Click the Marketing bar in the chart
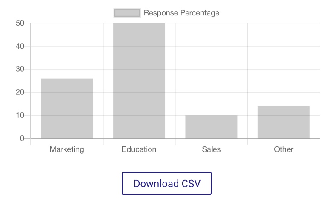This screenshot has width=332, height=205. 67,108
